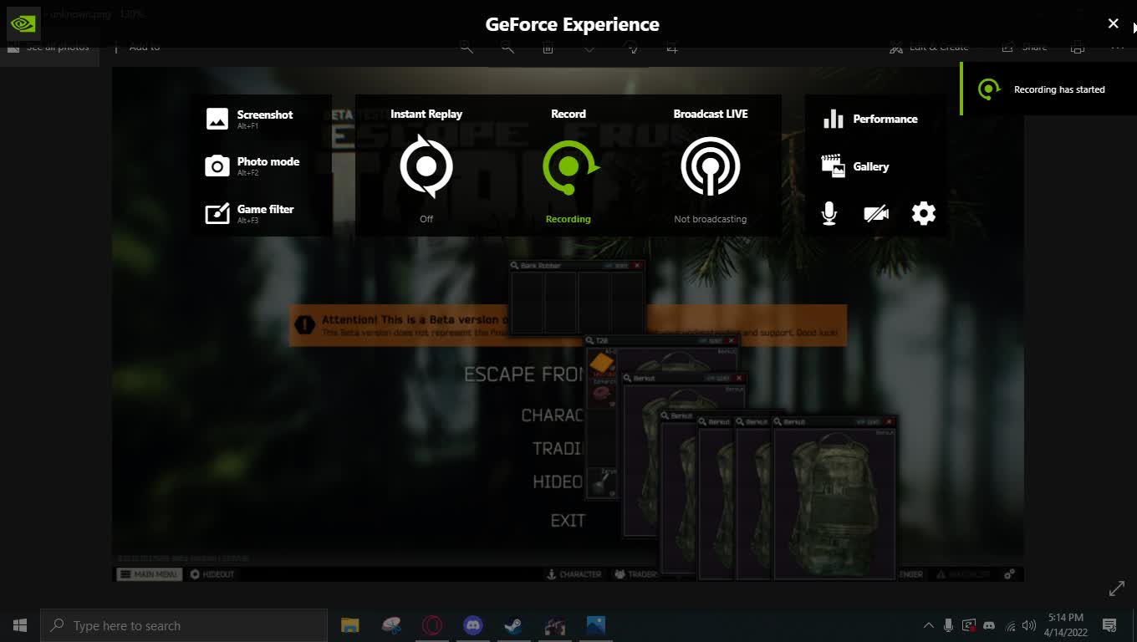The image size is (1137, 642).
Task: Open Steam from the taskbar
Action: coord(513,625)
